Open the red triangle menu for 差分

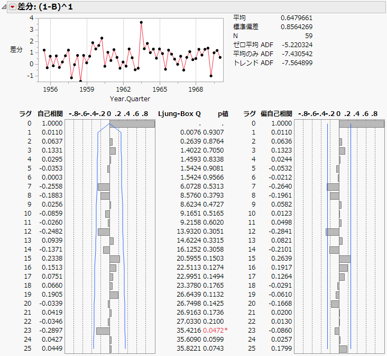coord(13,5)
